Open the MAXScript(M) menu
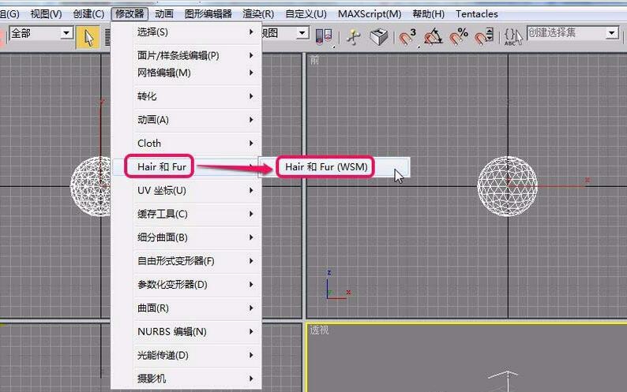 point(370,14)
